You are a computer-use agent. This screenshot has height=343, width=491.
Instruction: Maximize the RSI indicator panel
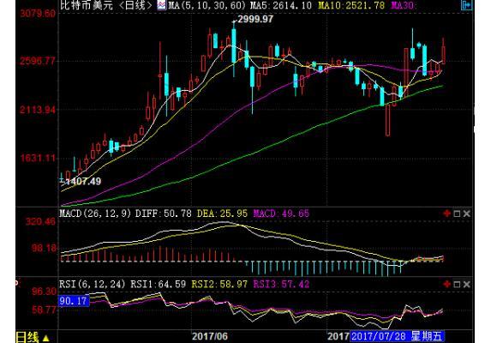click(x=457, y=285)
